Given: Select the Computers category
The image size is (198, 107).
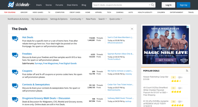Looking at the screenshot, I should click(x=60, y=12).
